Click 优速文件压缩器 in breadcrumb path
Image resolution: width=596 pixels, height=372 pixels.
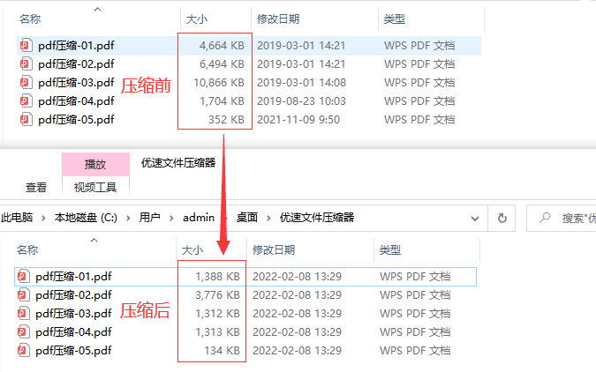tap(317, 218)
